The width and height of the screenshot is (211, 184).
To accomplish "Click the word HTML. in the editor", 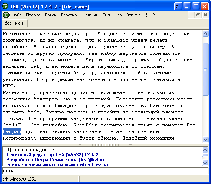I will tap(10, 86).
